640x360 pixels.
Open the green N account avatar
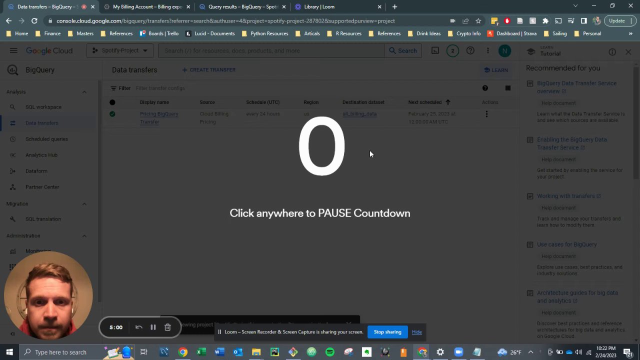[x=504, y=50]
